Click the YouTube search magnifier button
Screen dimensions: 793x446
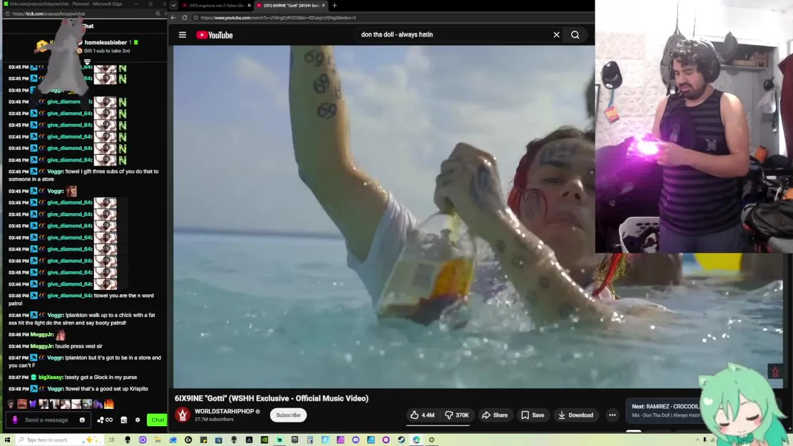point(575,35)
